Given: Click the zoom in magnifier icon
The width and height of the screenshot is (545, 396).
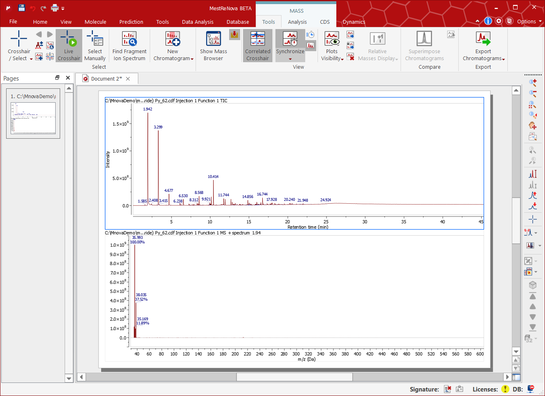Looking at the screenshot, I should point(532,82).
